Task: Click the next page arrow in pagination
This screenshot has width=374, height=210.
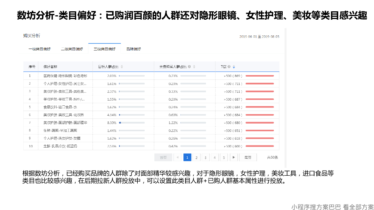Action: coord(233,157)
